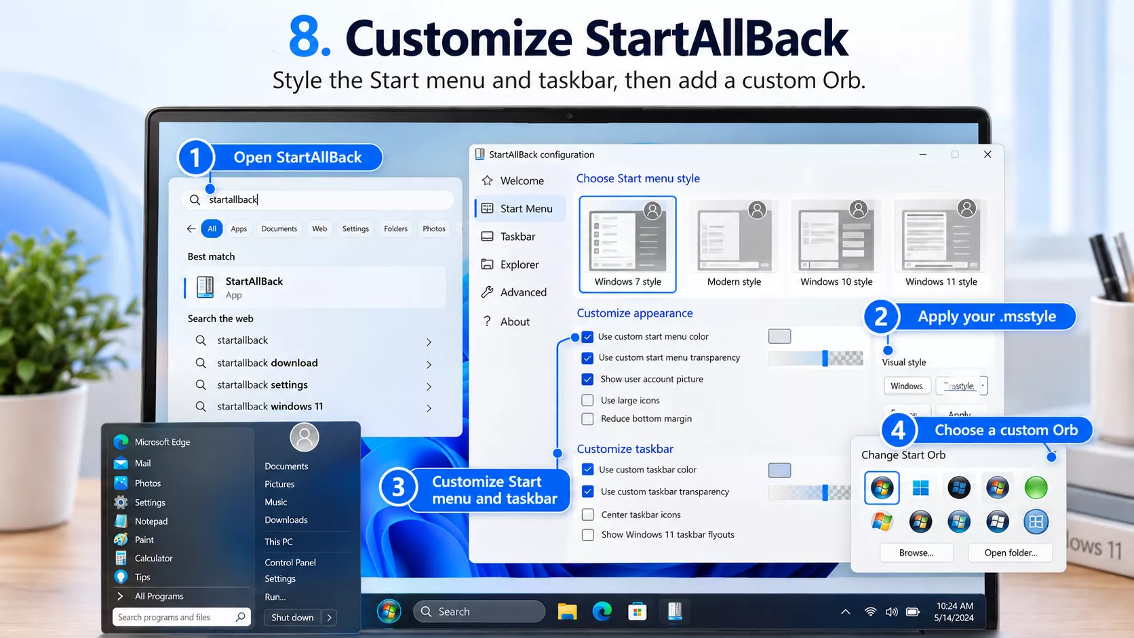Click the Start orb on the taskbar
The height and width of the screenshot is (638, 1134).
pyautogui.click(x=389, y=612)
